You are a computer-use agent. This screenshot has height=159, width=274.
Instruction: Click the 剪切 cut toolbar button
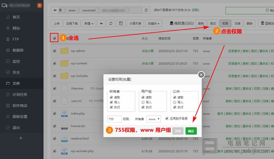coord(213,23)
